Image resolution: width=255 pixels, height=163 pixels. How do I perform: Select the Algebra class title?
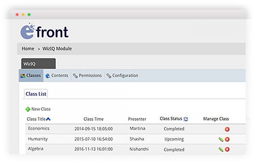click(36, 149)
